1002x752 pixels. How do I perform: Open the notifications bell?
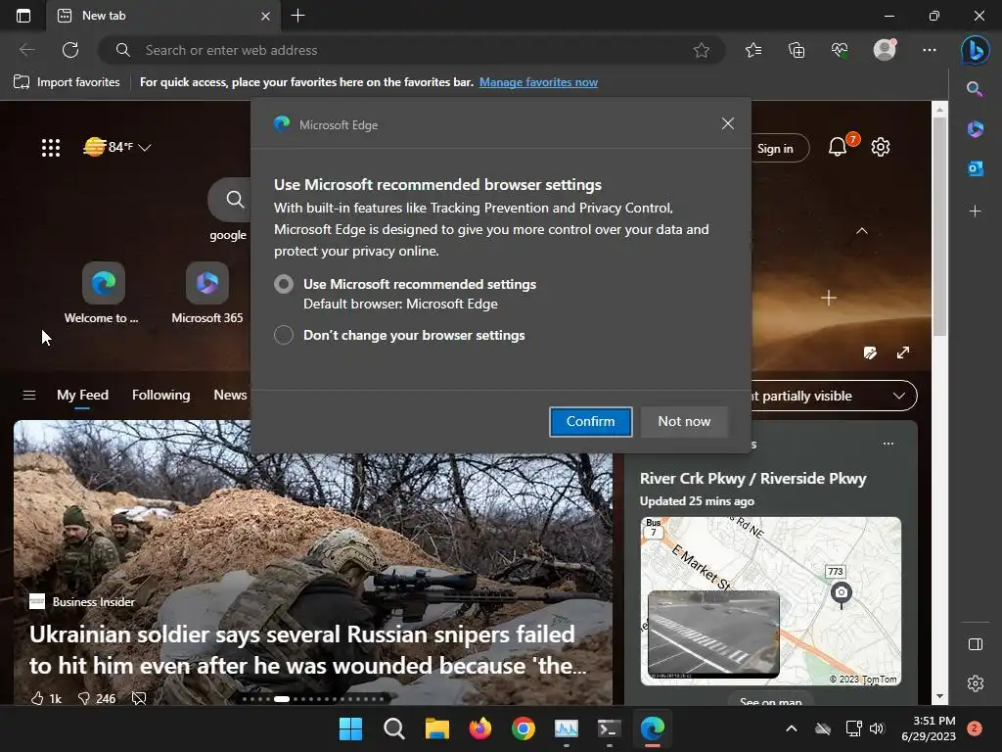(x=838, y=148)
